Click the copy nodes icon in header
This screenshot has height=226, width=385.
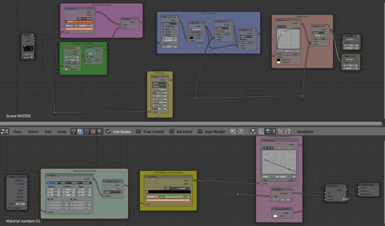click(x=280, y=131)
